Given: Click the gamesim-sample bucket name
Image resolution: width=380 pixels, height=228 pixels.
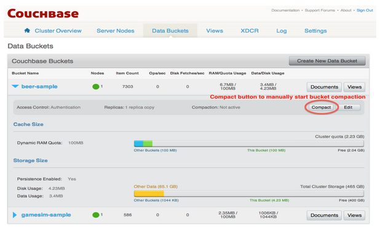Looking at the screenshot, I should click(x=46, y=215).
